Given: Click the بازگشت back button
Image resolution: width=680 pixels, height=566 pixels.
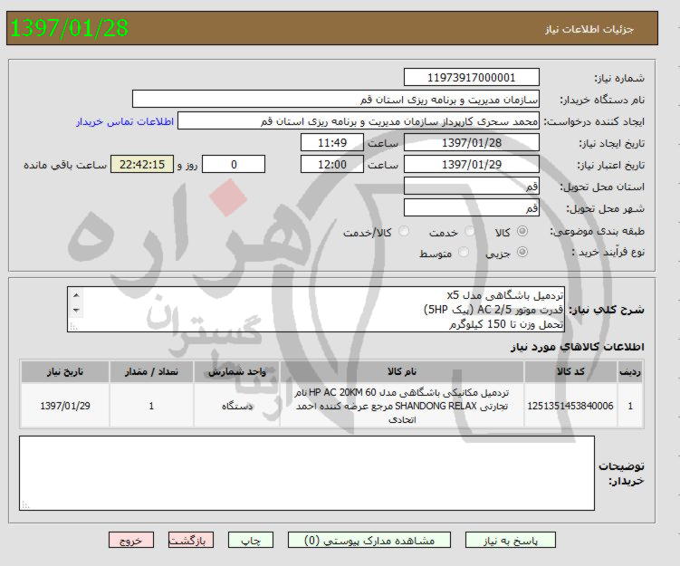Looking at the screenshot, I should (x=191, y=541).
